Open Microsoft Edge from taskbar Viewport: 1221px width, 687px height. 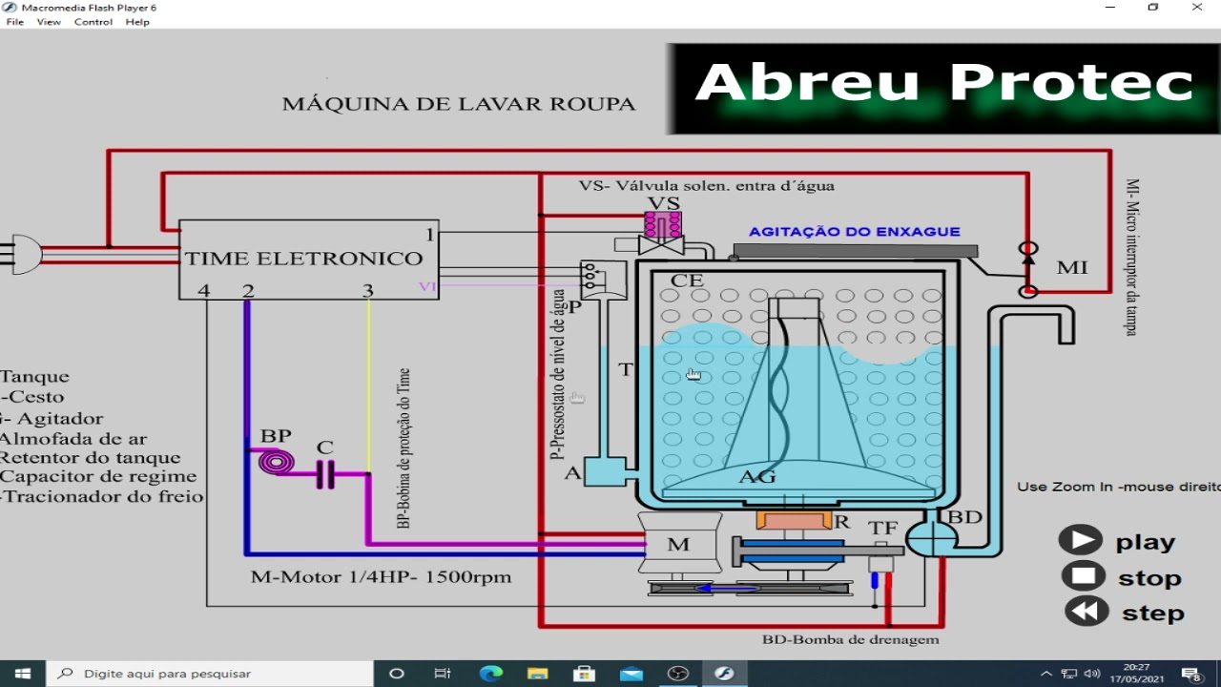coord(490,673)
